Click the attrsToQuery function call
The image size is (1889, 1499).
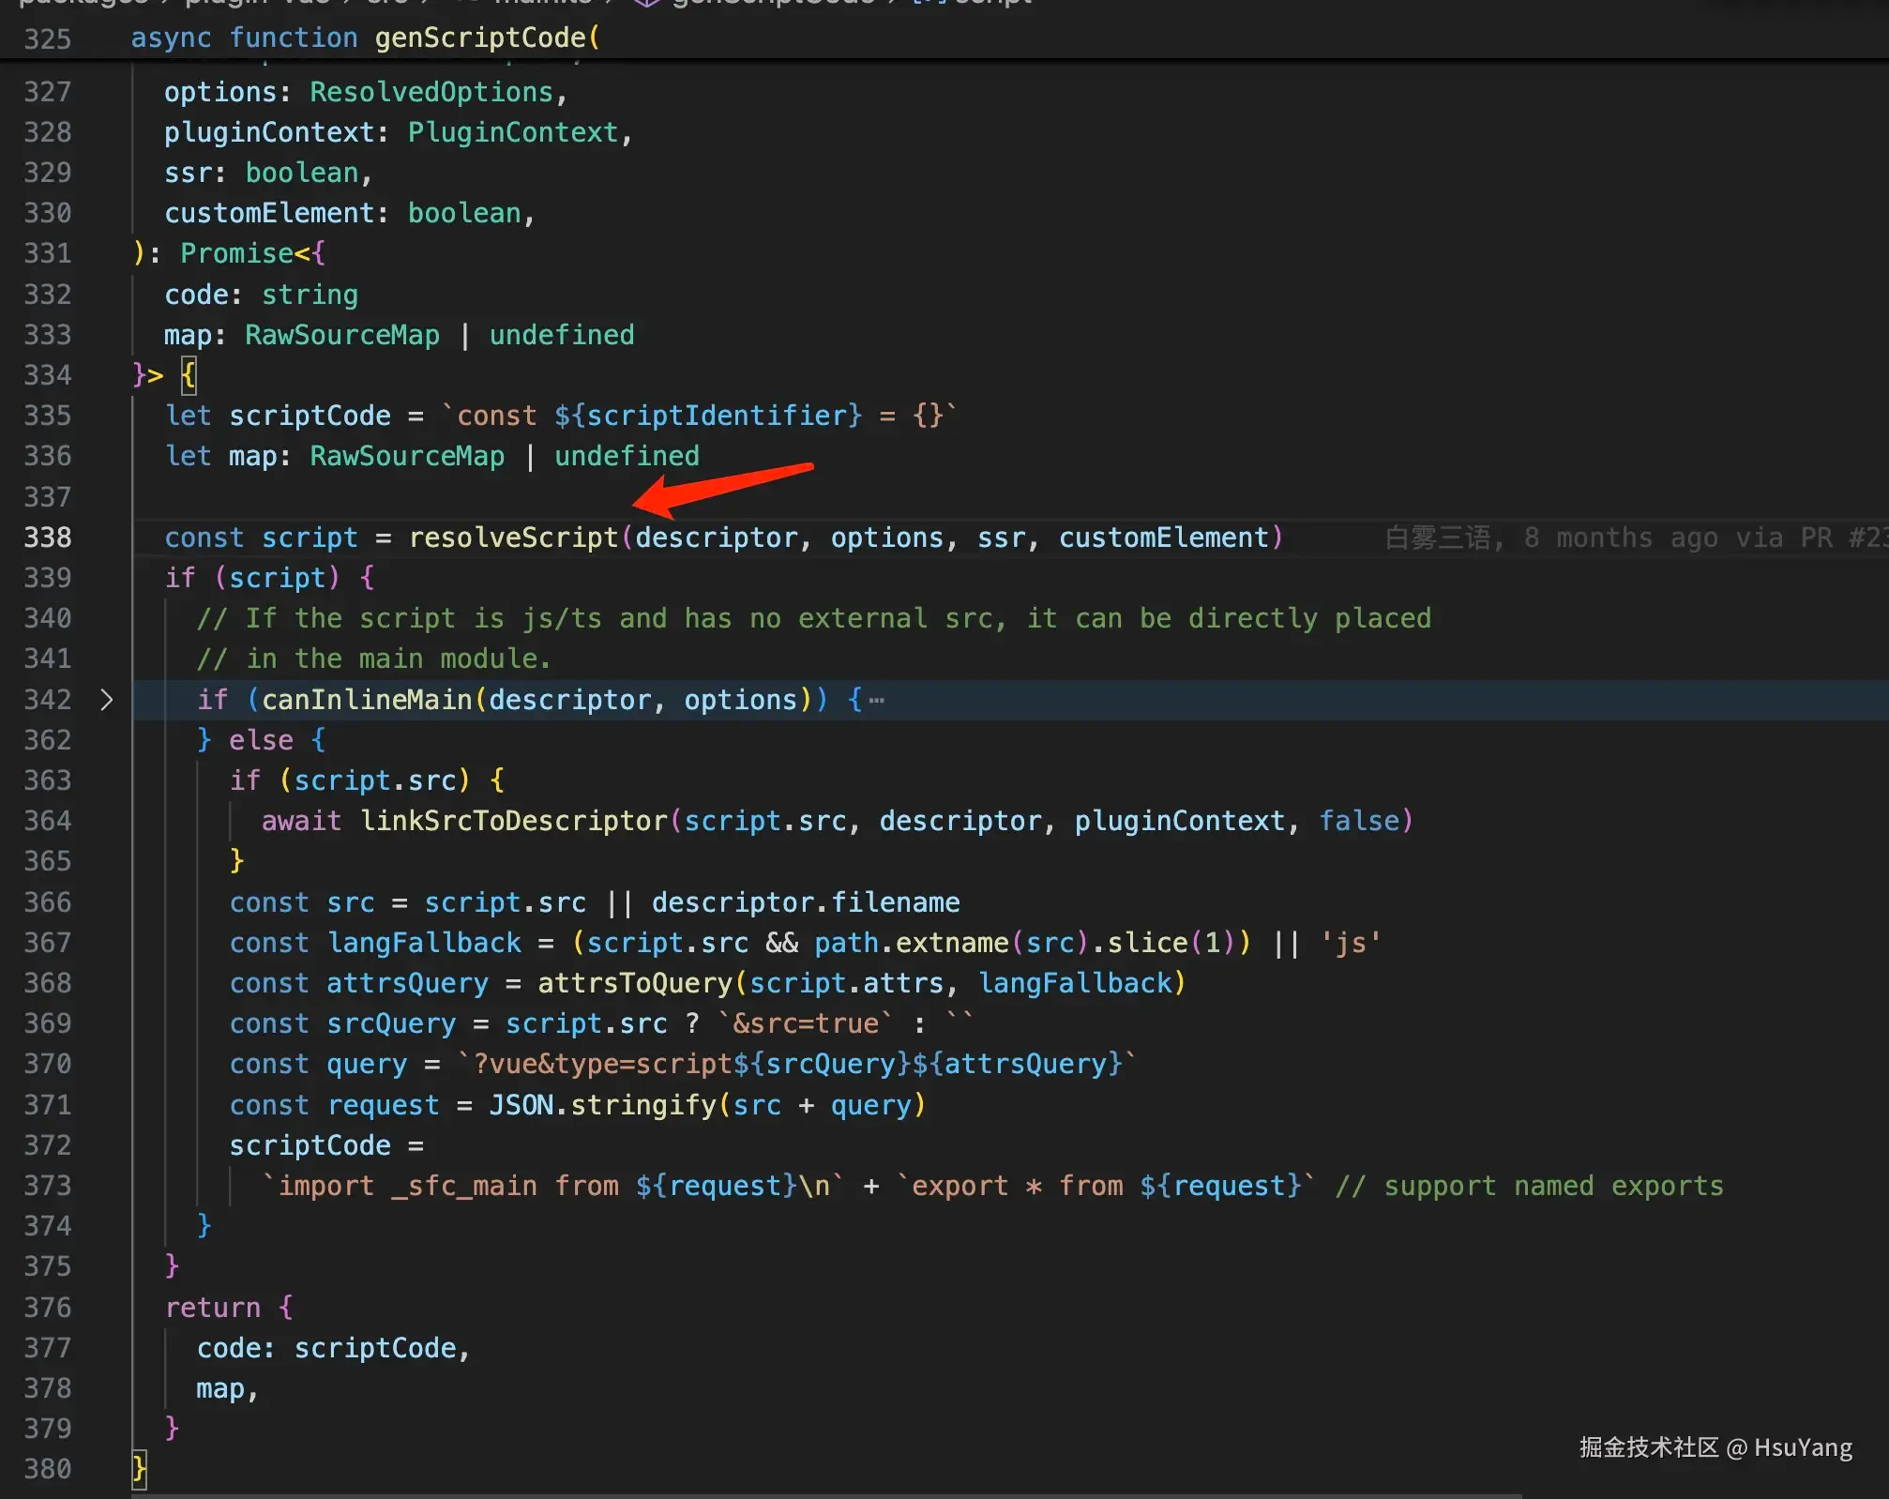pyautogui.click(x=635, y=983)
